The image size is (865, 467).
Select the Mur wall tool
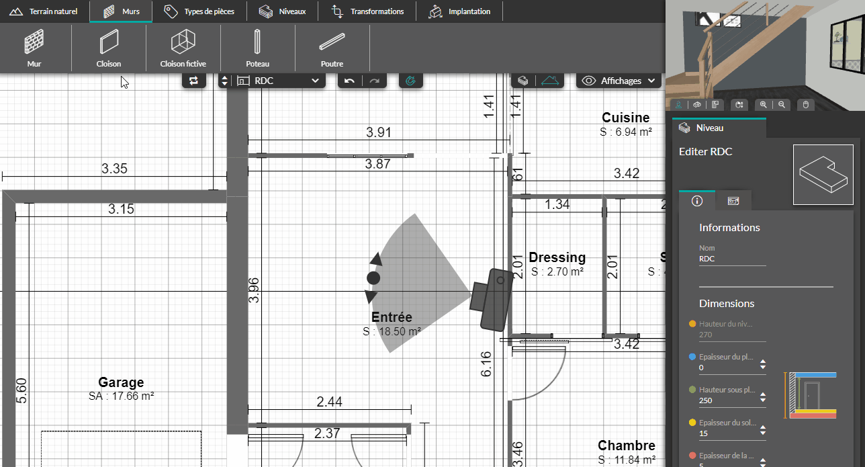pyautogui.click(x=34, y=48)
